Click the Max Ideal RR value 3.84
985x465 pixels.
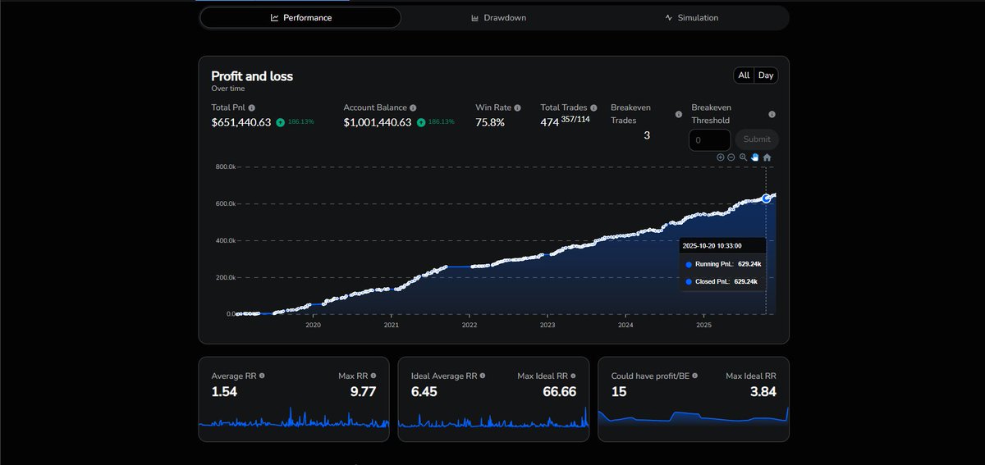(763, 392)
